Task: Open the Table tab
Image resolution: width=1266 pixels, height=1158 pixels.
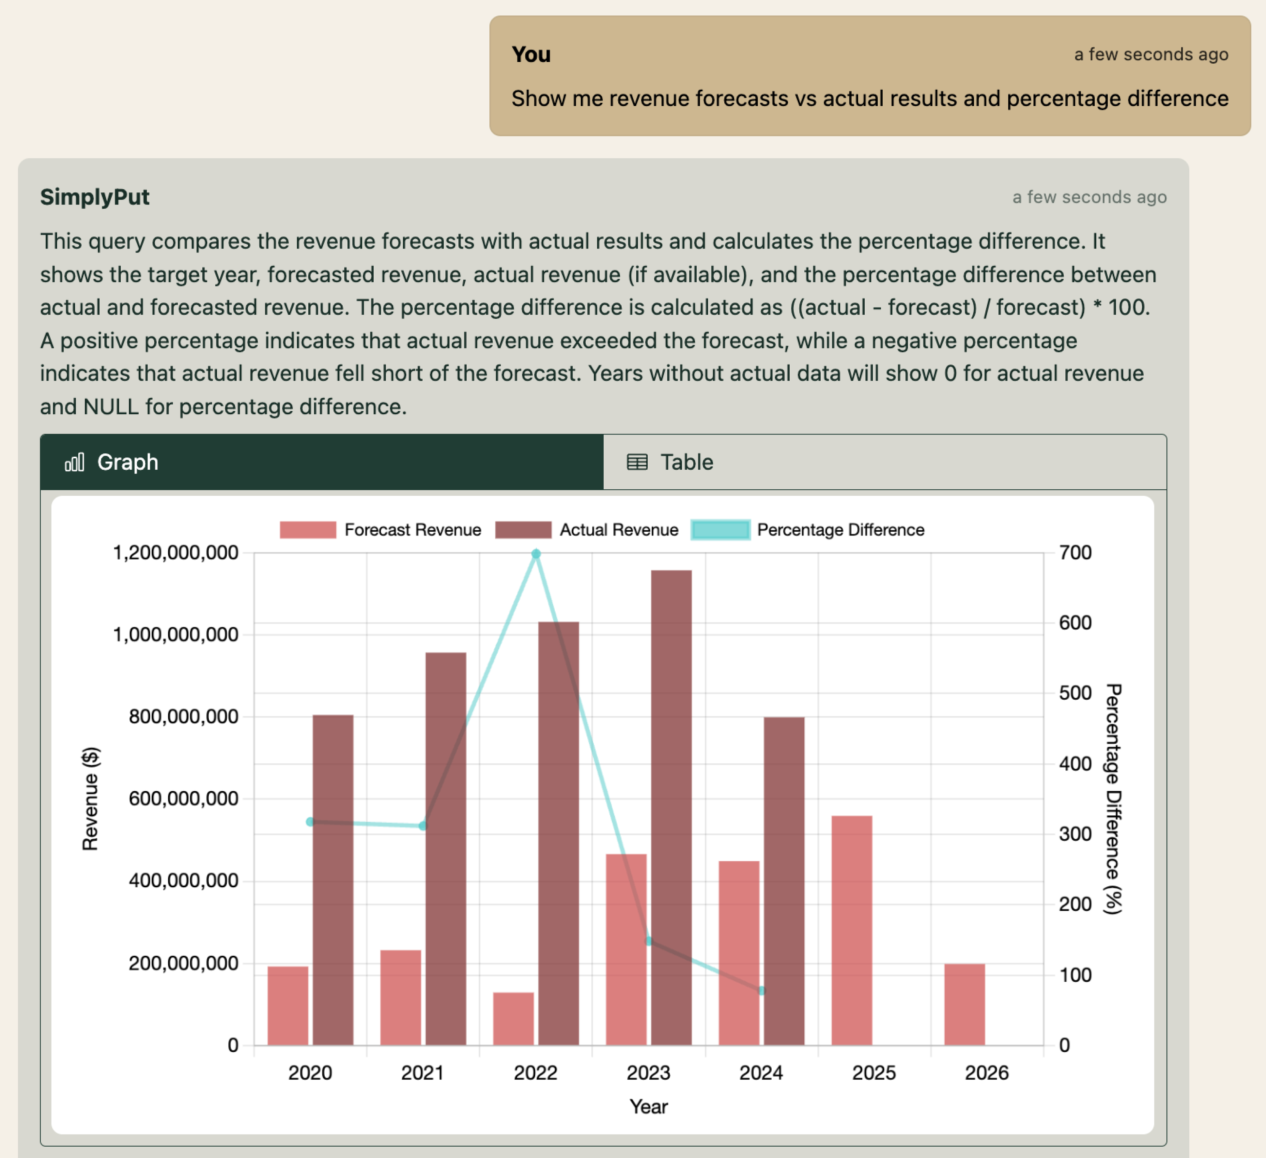Action: pyautogui.click(x=885, y=462)
